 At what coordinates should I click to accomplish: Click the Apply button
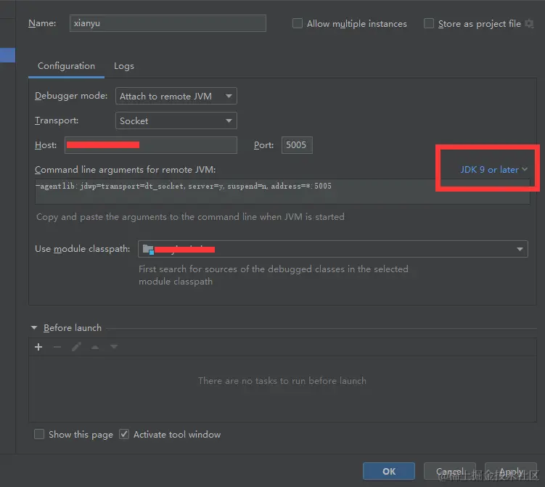pos(511,471)
